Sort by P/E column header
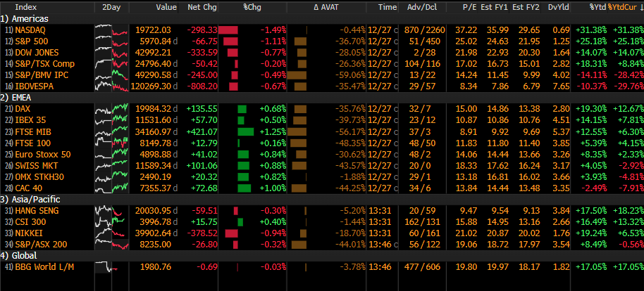The image size is (644, 291). [x=469, y=7]
